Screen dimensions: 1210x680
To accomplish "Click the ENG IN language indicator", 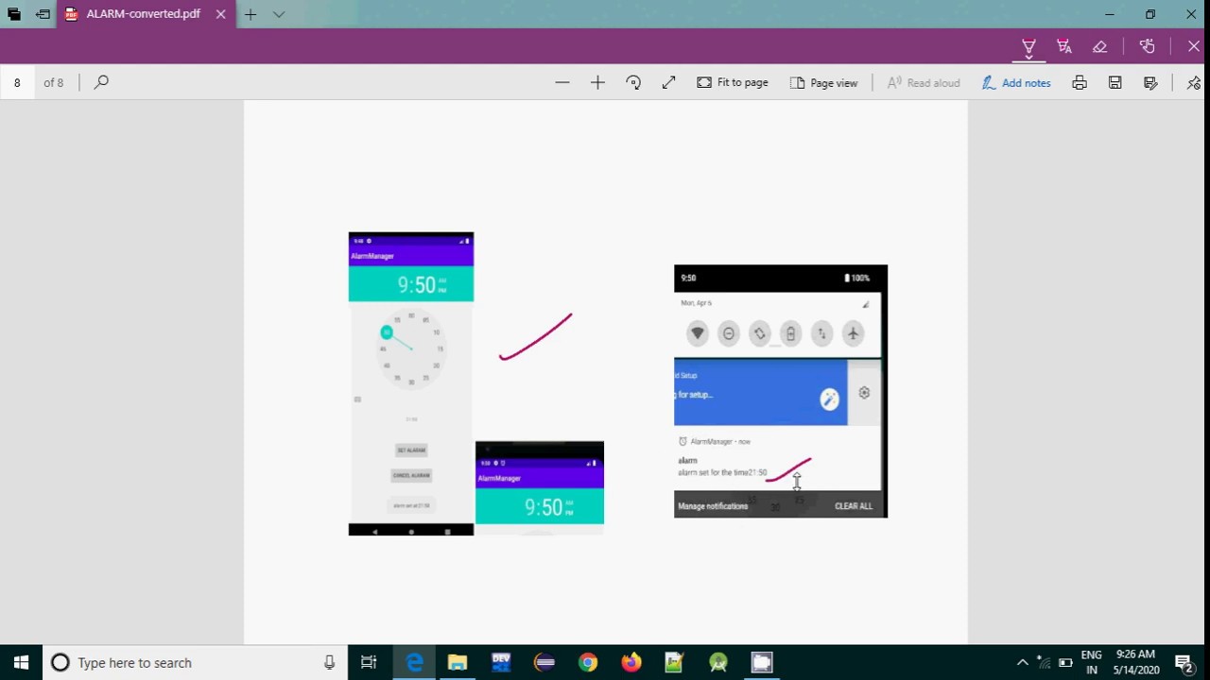I will pyautogui.click(x=1091, y=663).
